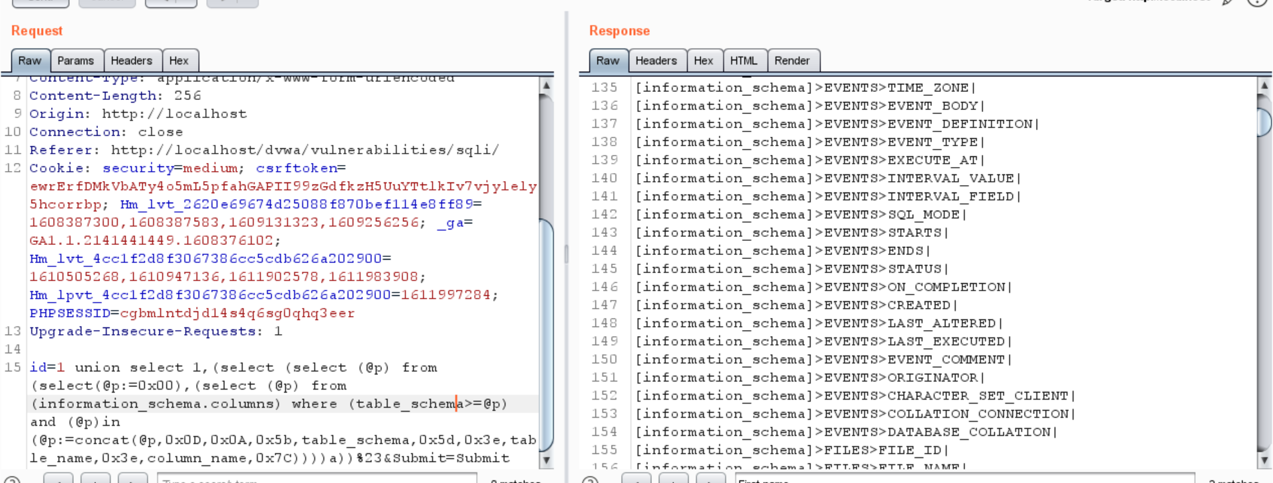Open the Response Render tab
The width and height of the screenshot is (1273, 483).
792,60
